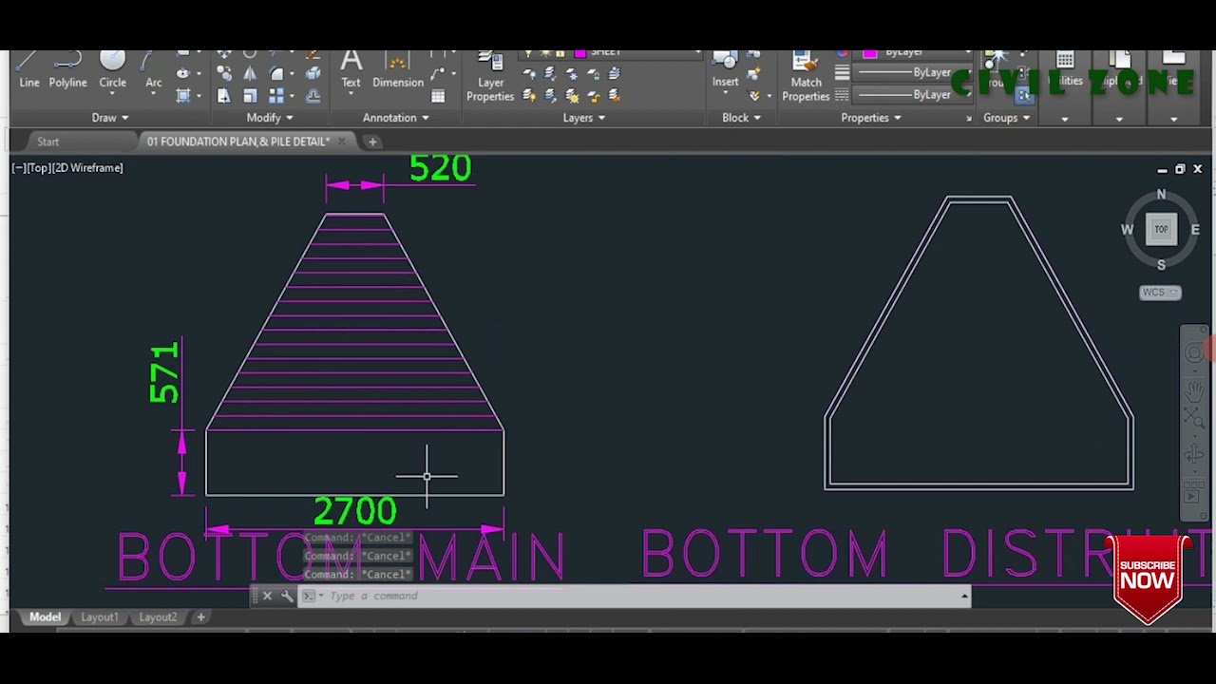Expand the Annotation panel
1216x684 pixels.
tap(396, 118)
